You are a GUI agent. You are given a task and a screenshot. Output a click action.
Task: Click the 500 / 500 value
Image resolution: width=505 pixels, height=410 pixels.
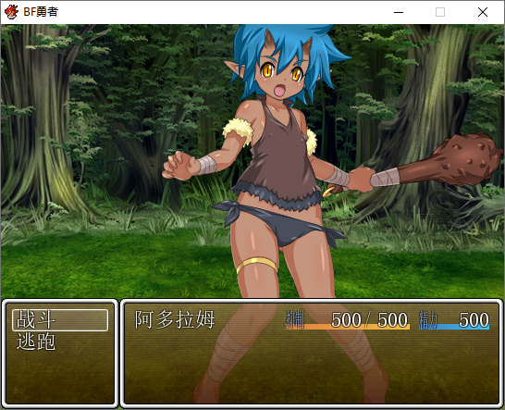click(x=370, y=319)
